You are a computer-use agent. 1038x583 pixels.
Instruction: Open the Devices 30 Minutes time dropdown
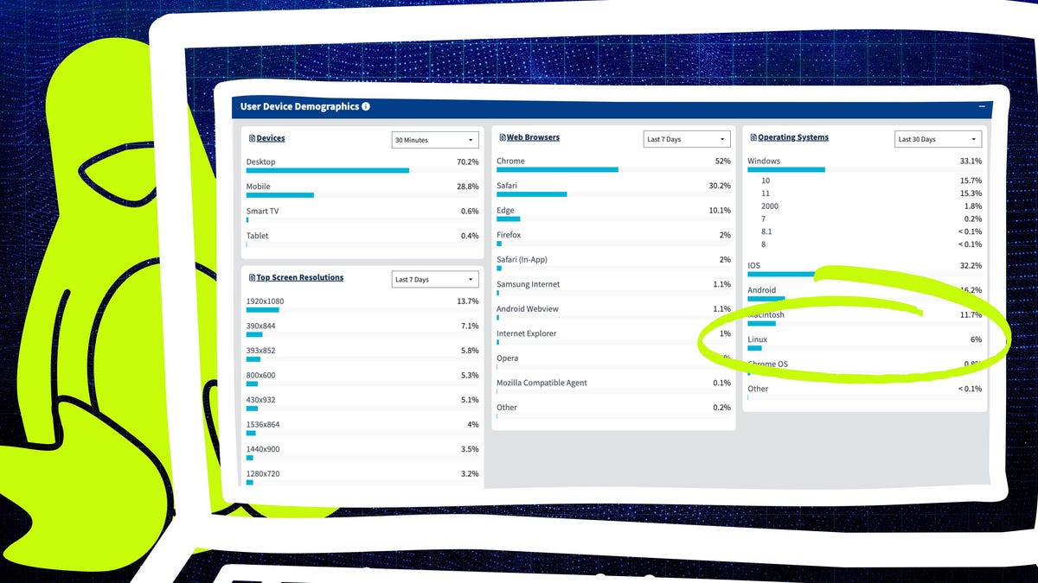tap(435, 140)
